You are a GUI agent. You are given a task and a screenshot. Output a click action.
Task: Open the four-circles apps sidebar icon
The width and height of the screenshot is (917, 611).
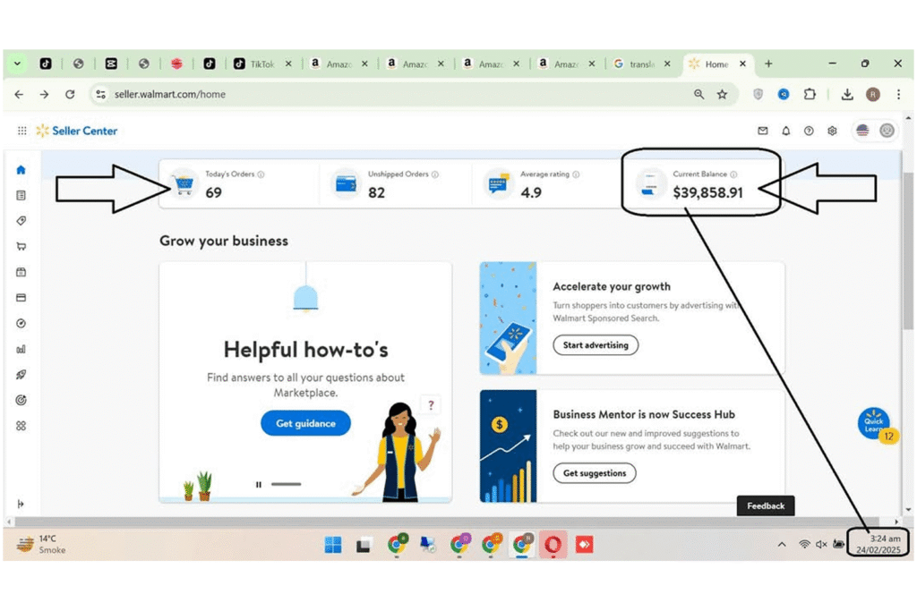tap(21, 426)
